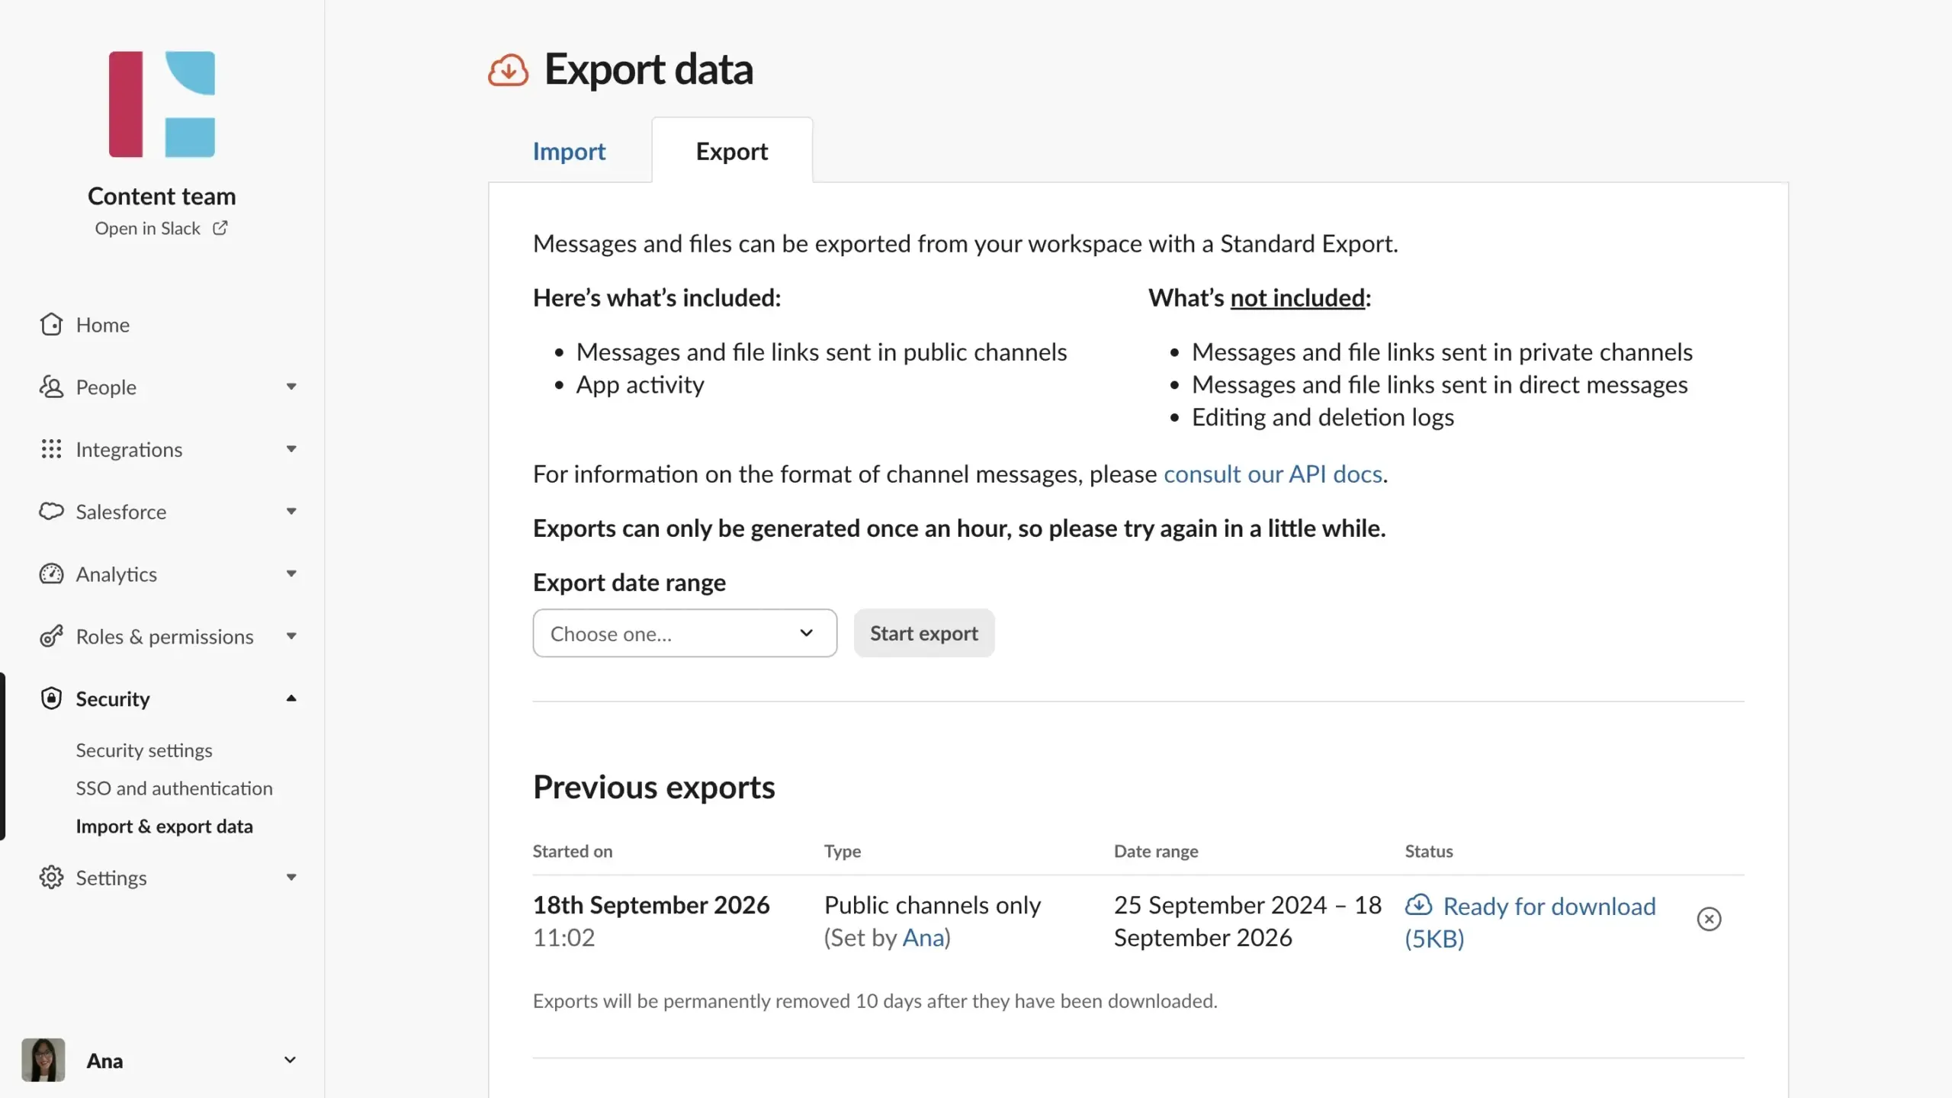Screen dimensions: 1952x1098
Task: Collapse the Security section arrow
Action: pyautogui.click(x=291, y=698)
